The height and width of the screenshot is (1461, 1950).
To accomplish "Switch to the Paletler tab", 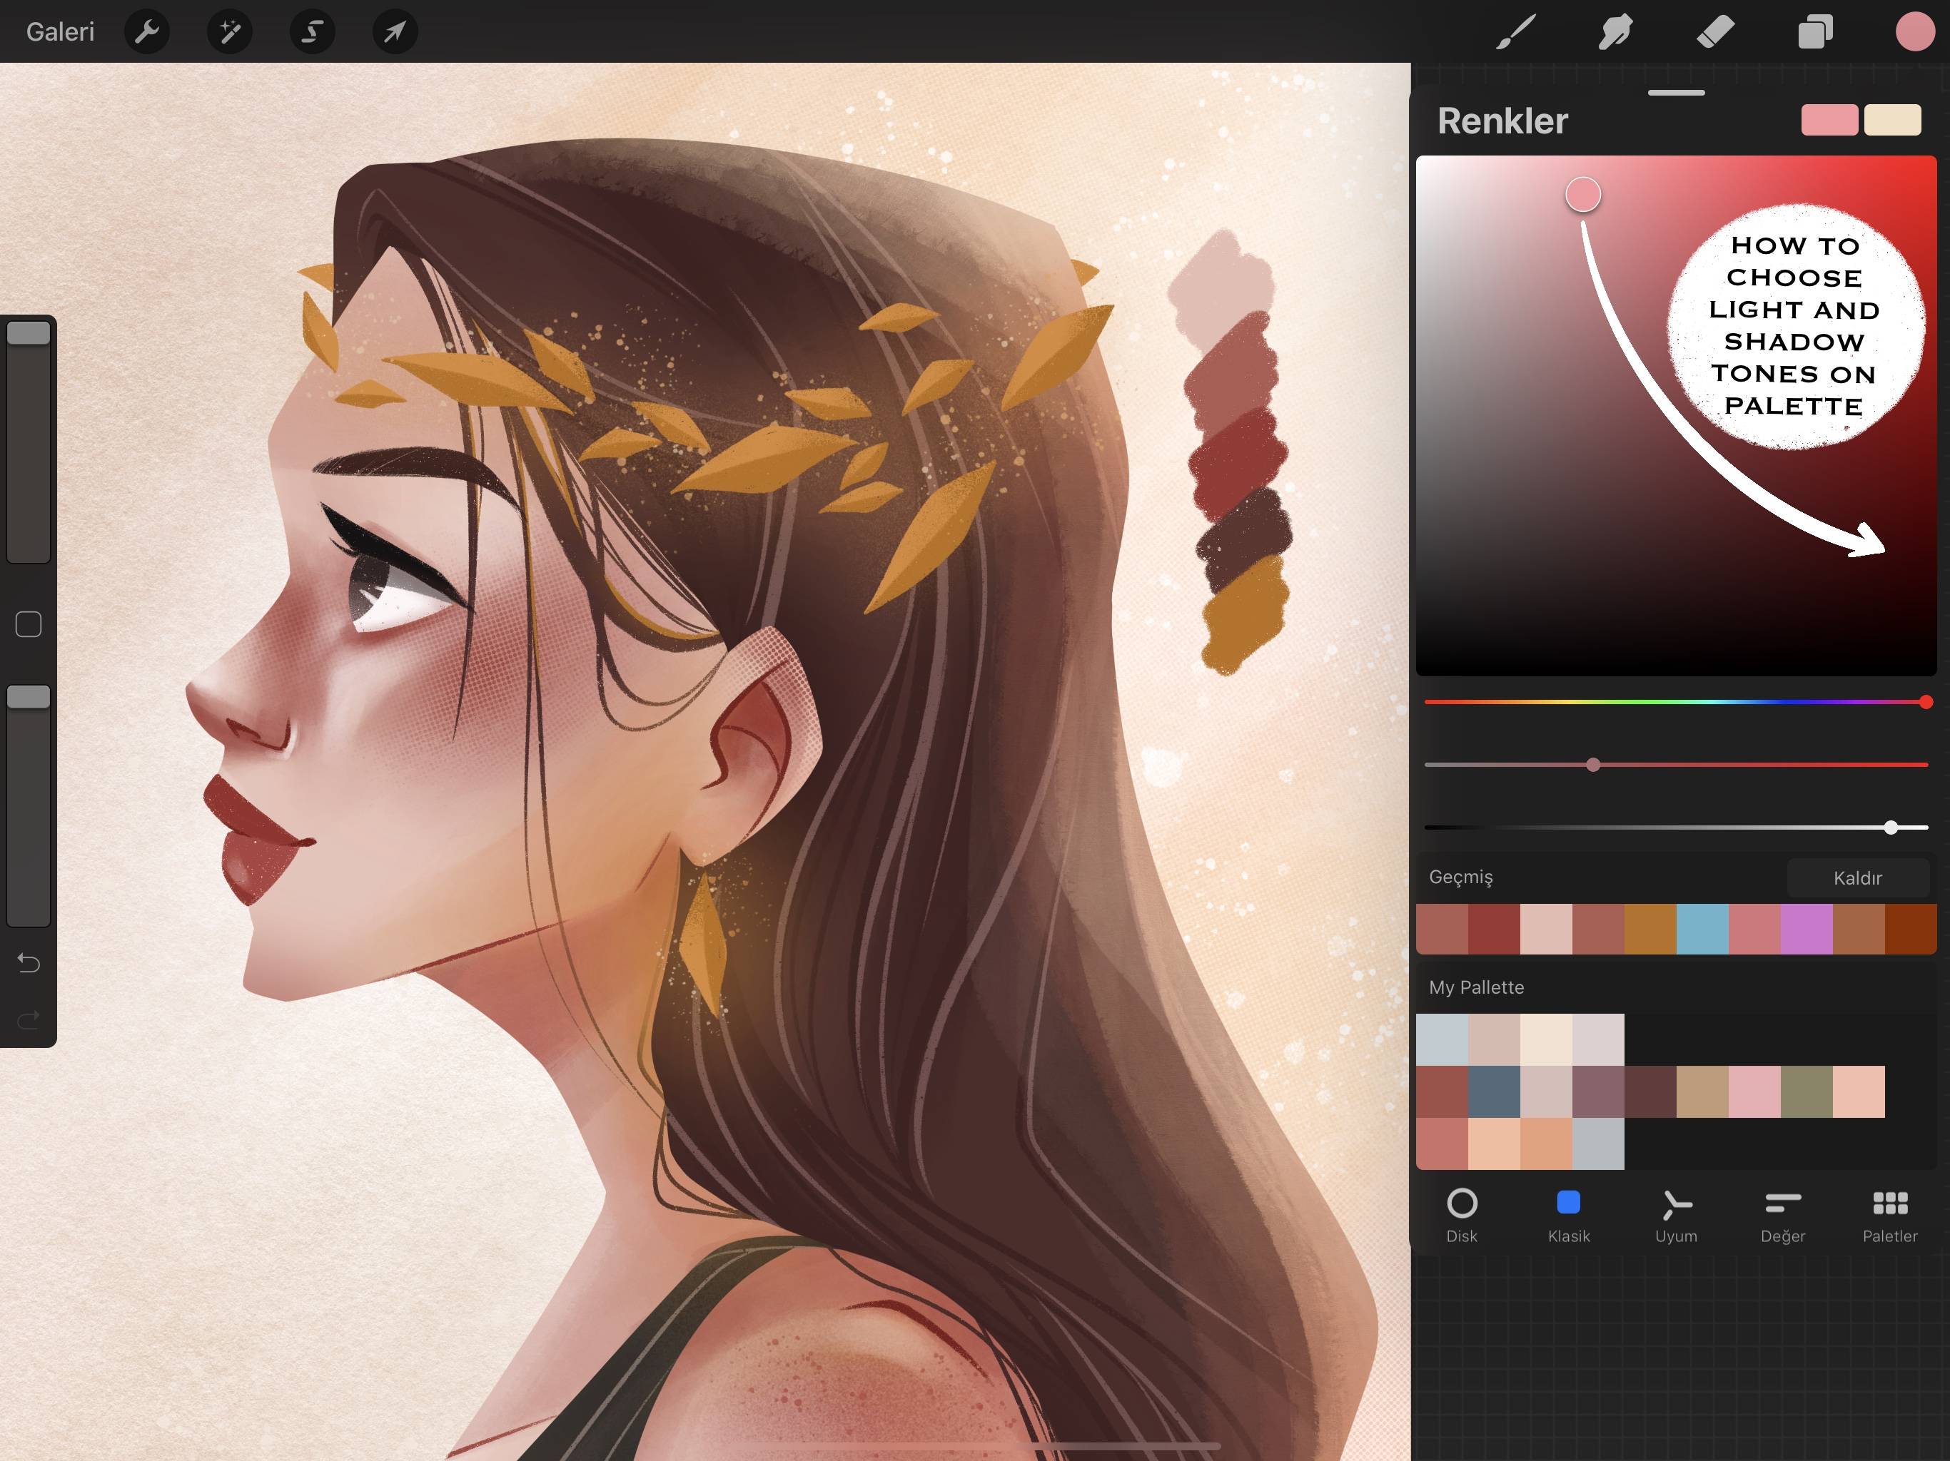I will pos(1890,1215).
